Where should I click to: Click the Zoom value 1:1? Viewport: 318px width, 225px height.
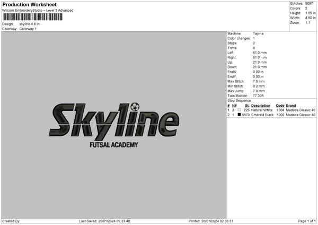coord(307,23)
